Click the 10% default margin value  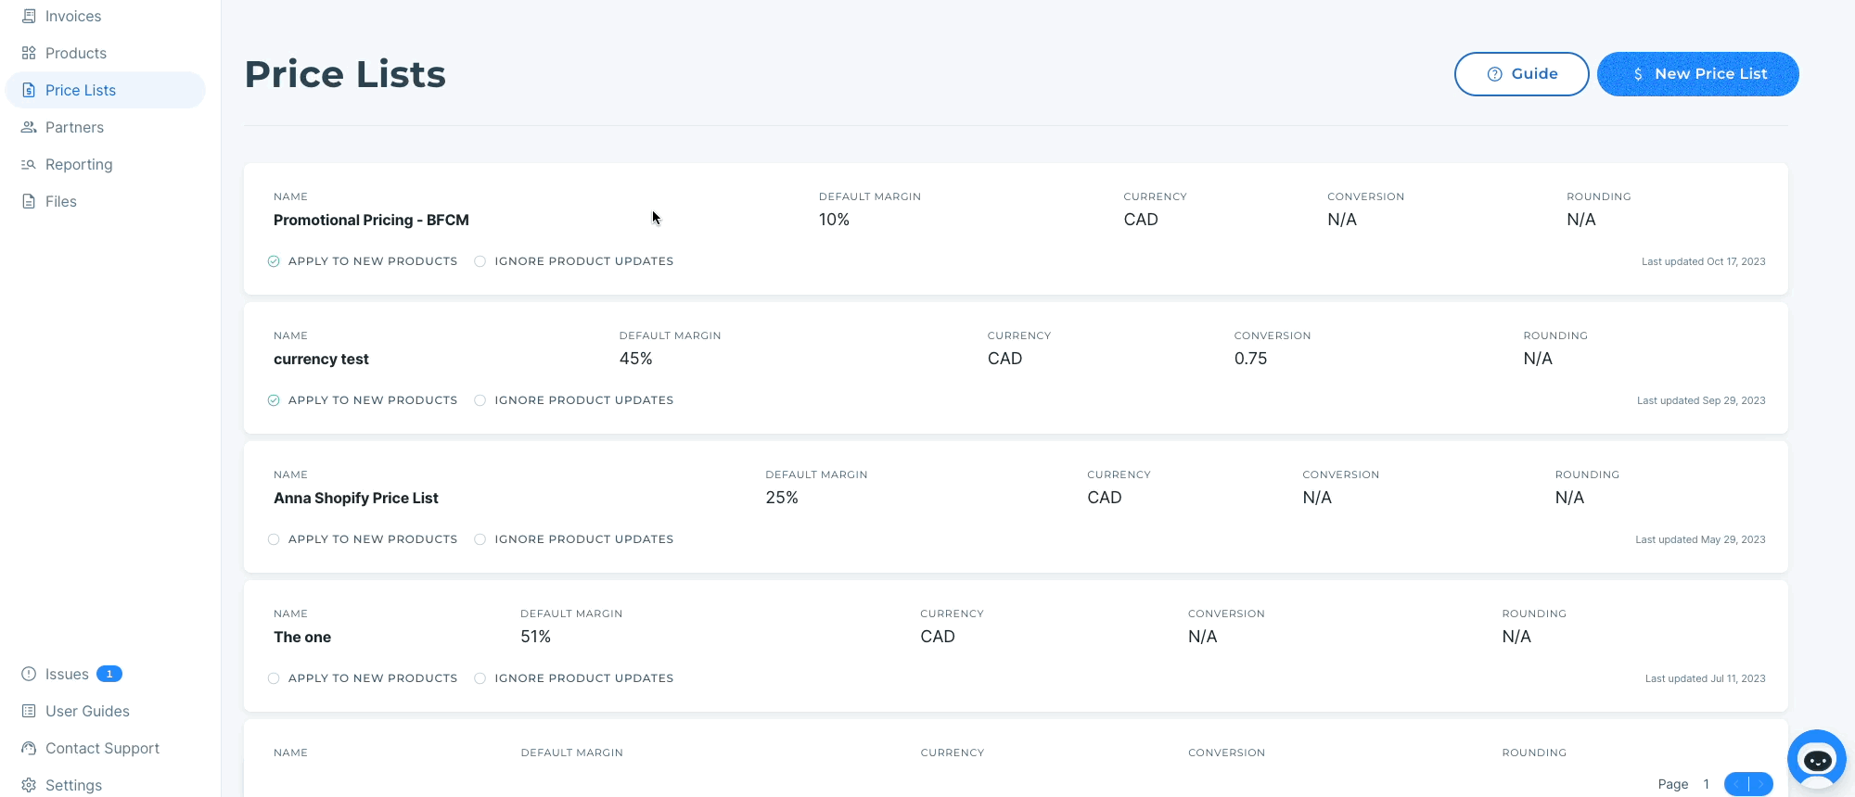click(x=834, y=220)
